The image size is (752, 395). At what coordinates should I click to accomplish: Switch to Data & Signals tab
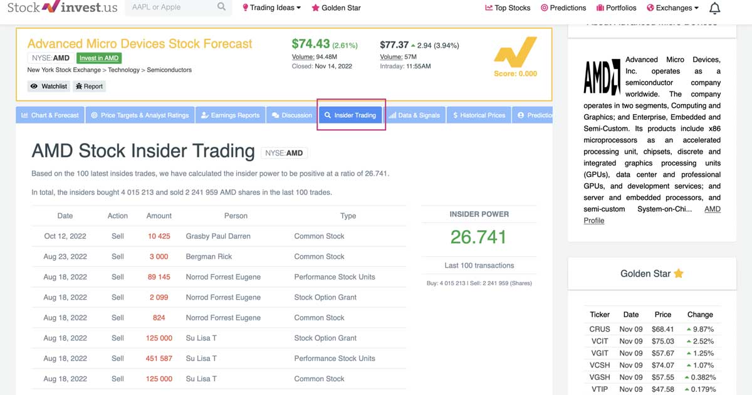pyautogui.click(x=414, y=115)
